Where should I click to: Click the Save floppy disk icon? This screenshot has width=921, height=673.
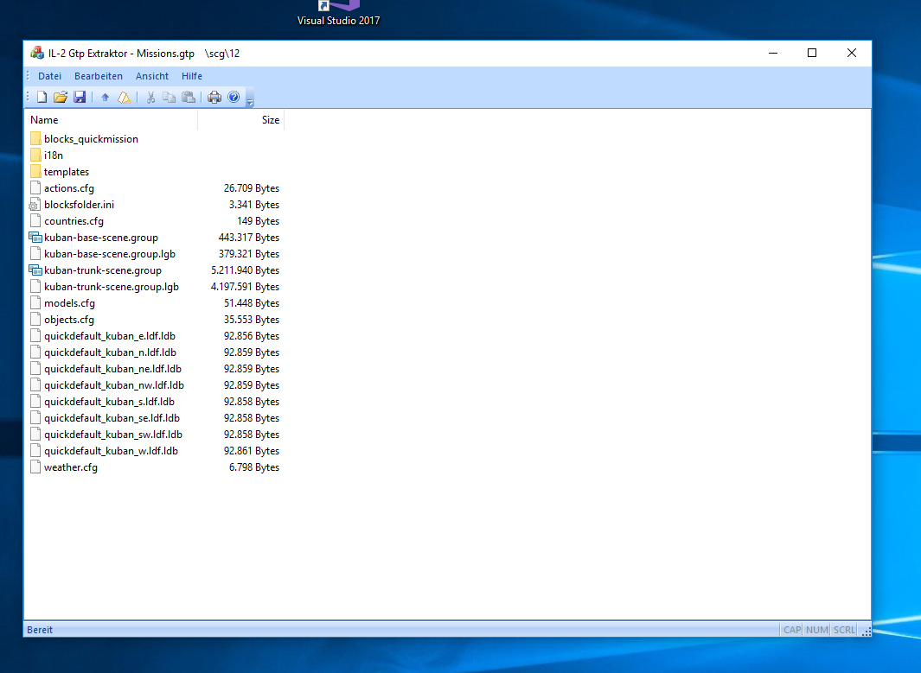pos(80,97)
